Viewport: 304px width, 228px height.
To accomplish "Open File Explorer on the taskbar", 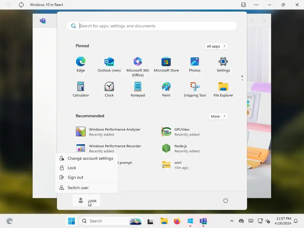I will click(164, 221).
